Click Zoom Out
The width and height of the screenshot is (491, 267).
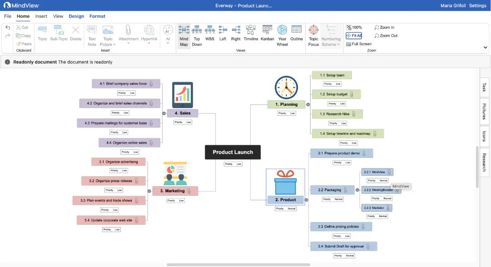(x=386, y=36)
